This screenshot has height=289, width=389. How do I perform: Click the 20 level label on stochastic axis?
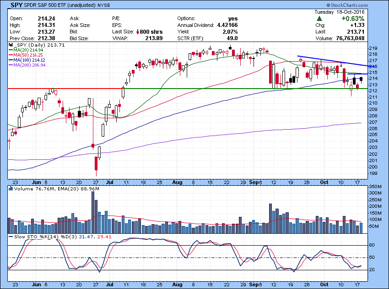click(x=372, y=270)
